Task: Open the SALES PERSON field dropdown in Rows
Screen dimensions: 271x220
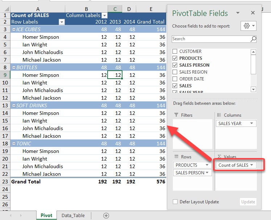Action: coord(207,173)
